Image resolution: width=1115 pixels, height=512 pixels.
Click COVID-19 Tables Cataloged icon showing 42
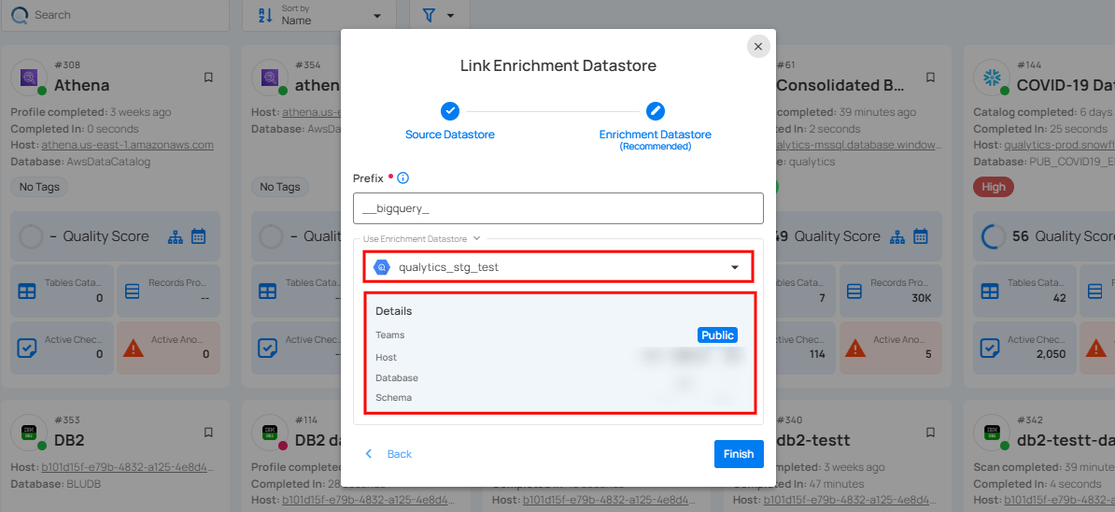point(990,292)
